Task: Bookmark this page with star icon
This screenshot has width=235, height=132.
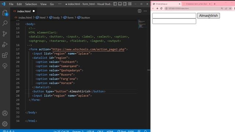Action: [x=230, y=8]
